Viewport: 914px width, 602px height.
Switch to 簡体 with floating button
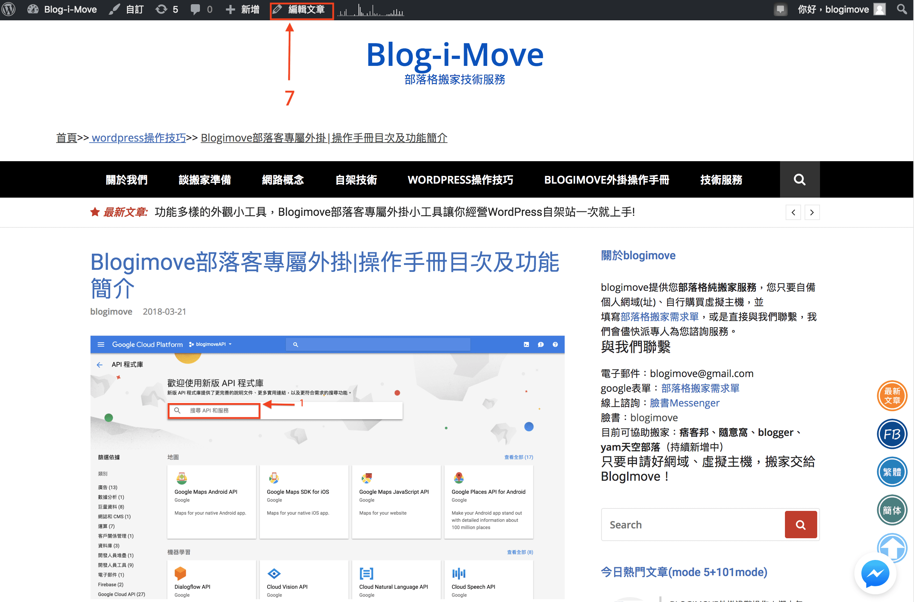click(892, 510)
